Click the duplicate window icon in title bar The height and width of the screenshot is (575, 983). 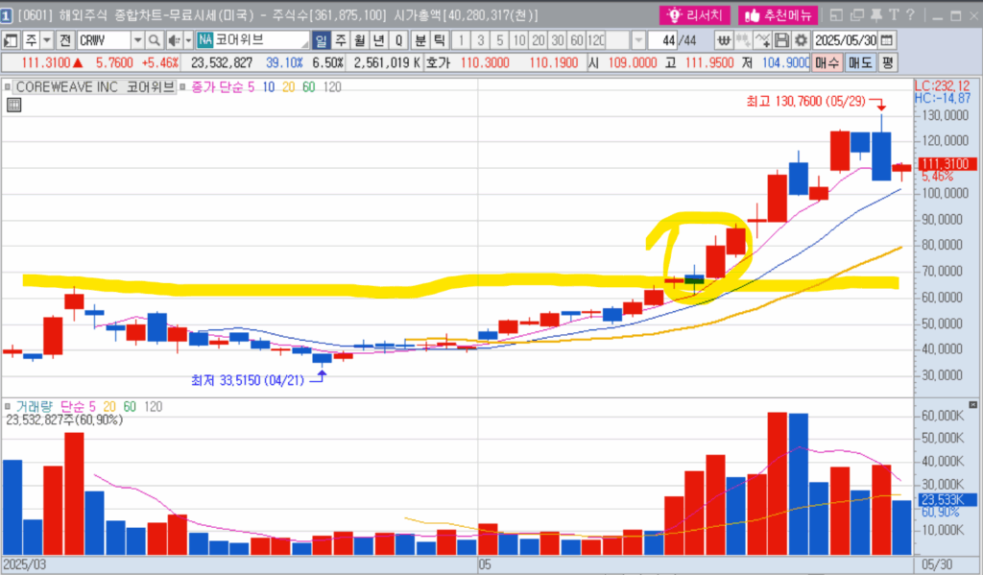(x=857, y=15)
